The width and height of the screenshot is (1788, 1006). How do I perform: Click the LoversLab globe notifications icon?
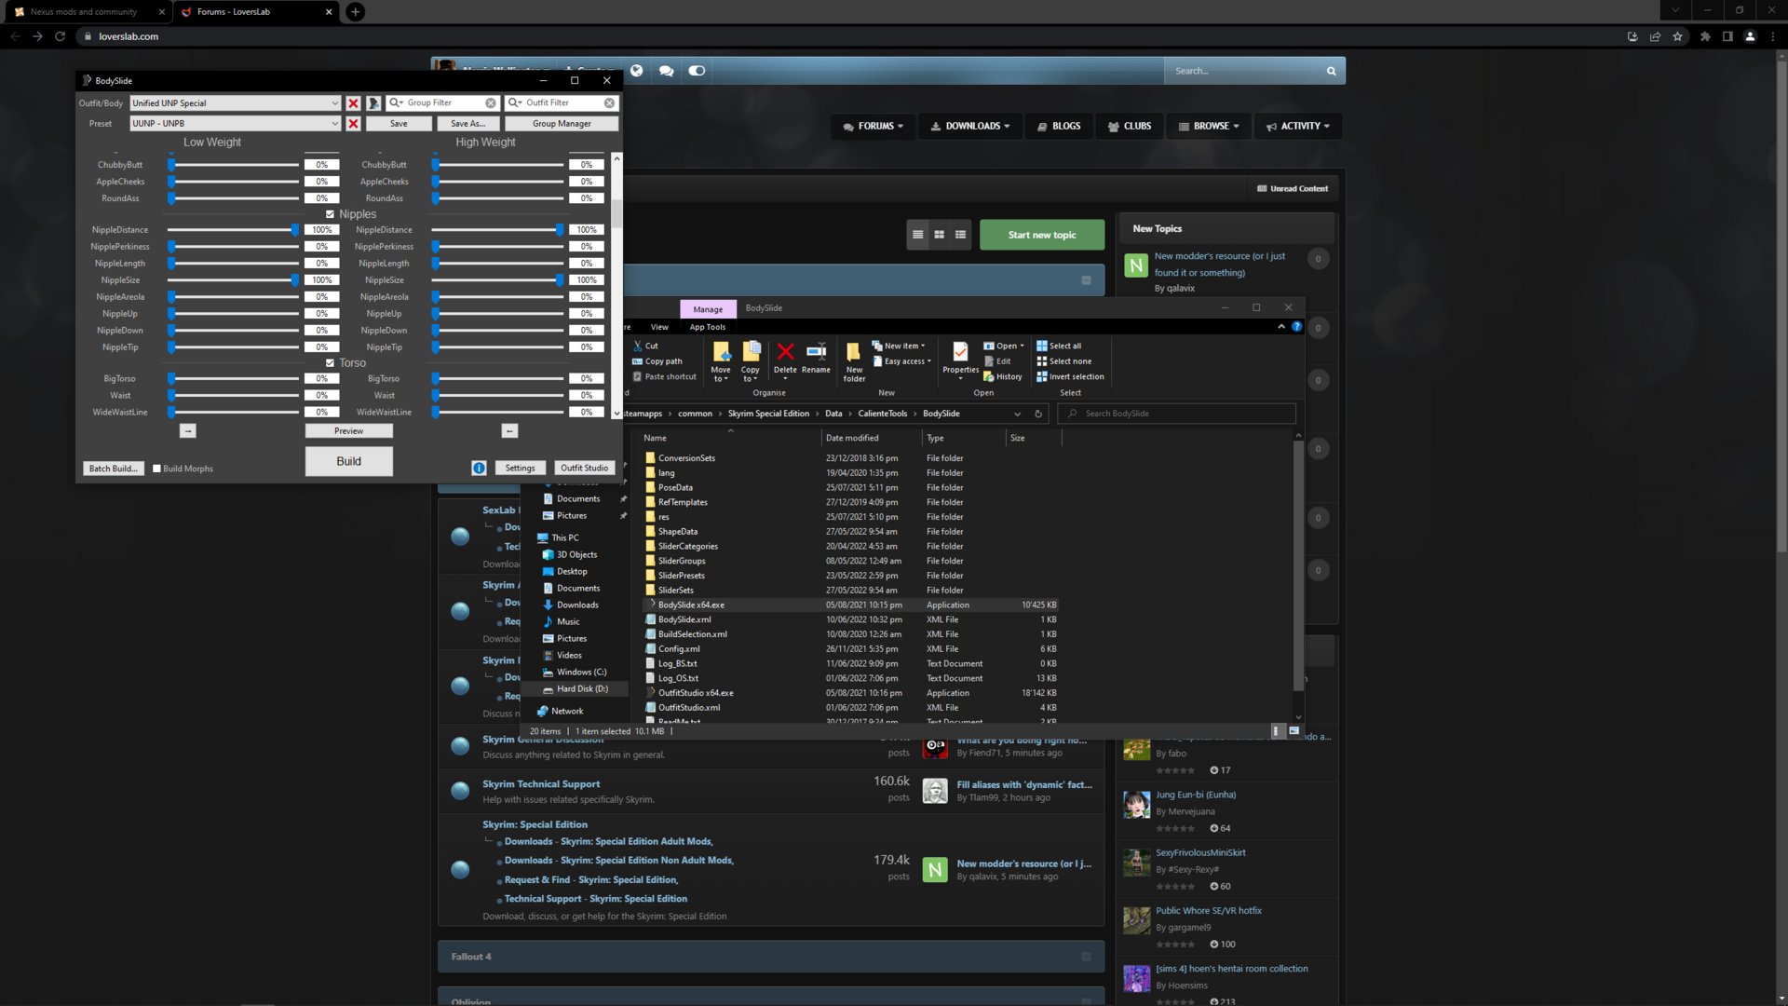(x=636, y=71)
